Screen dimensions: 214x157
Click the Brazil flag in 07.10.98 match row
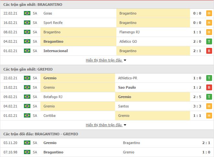click(x=27, y=152)
